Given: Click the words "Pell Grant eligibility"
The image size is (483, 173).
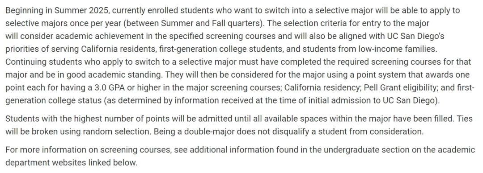Looking at the screenshot, I should coord(400,87).
